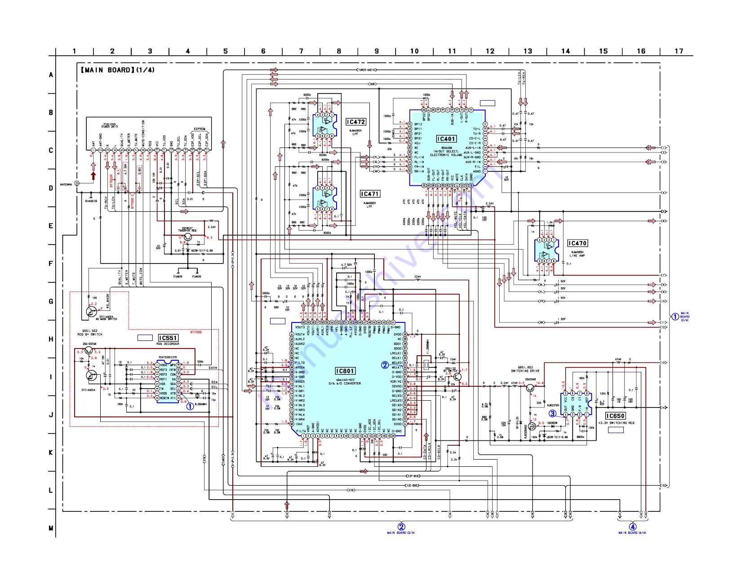Screen dimensions: 755x568
Task: Click row letter G on left ruler
Action: click(51, 301)
